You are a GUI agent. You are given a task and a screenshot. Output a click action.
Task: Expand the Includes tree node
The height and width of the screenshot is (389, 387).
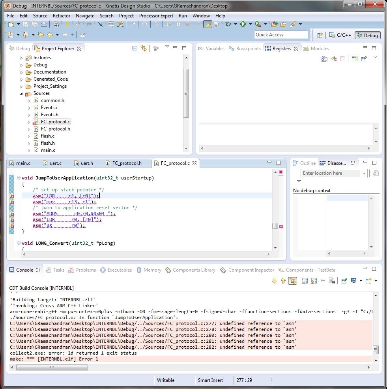coord(22,58)
